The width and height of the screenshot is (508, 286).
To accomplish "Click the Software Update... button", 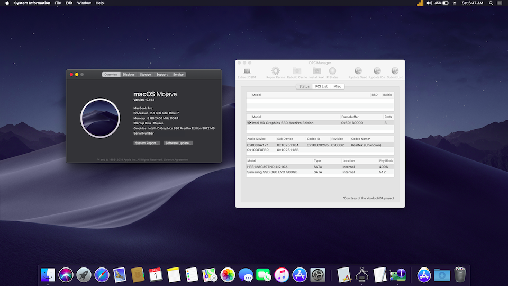I will point(178,143).
